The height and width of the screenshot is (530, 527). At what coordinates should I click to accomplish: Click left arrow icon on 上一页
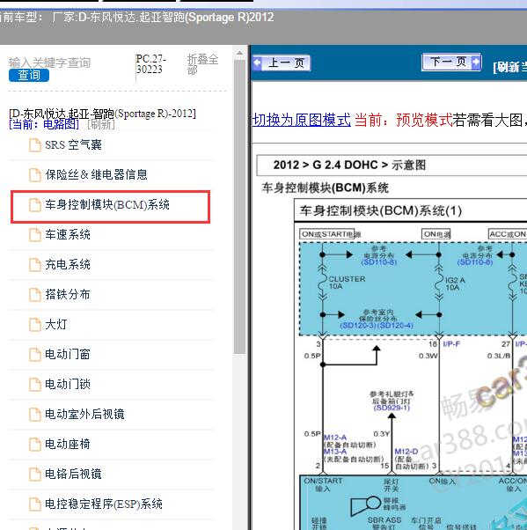(258, 63)
